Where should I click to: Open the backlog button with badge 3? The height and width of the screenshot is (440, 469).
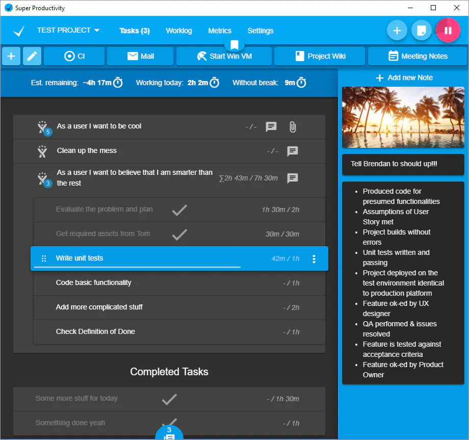[x=169, y=432]
